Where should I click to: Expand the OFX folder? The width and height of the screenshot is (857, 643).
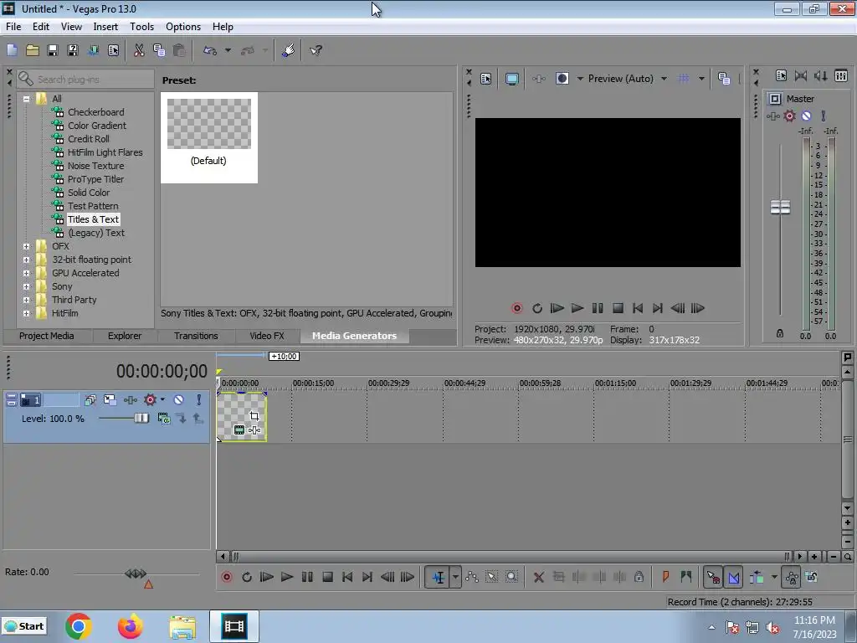[x=26, y=247]
